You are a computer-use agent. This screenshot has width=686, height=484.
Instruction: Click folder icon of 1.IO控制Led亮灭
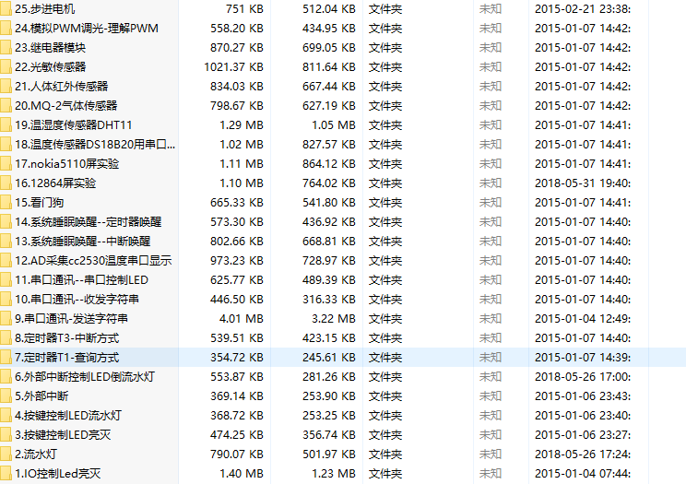pyautogui.click(x=6, y=473)
